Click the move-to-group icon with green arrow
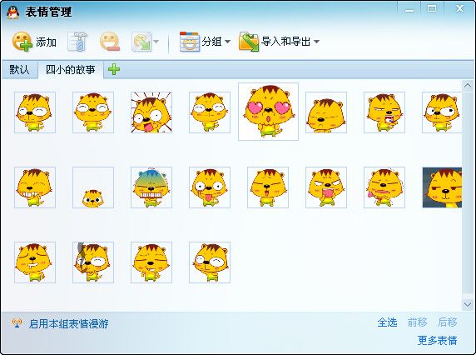The width and height of the screenshot is (476, 355). click(x=141, y=42)
